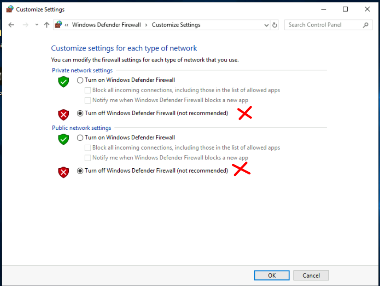
Task: Open the address bar history dropdown
Action: click(266, 25)
